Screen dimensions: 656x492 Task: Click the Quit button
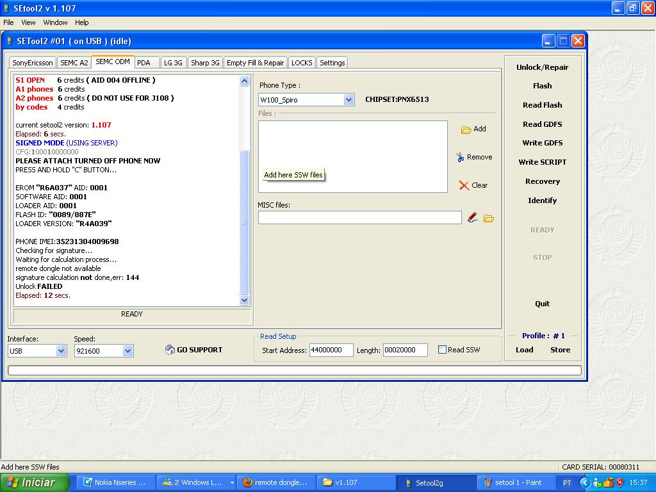[542, 304]
